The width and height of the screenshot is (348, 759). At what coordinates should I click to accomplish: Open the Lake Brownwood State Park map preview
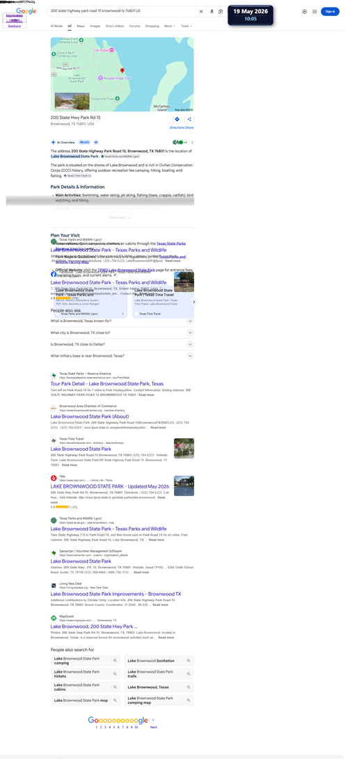tap(122, 74)
